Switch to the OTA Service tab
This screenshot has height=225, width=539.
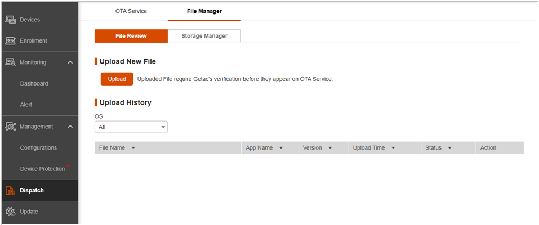131,11
